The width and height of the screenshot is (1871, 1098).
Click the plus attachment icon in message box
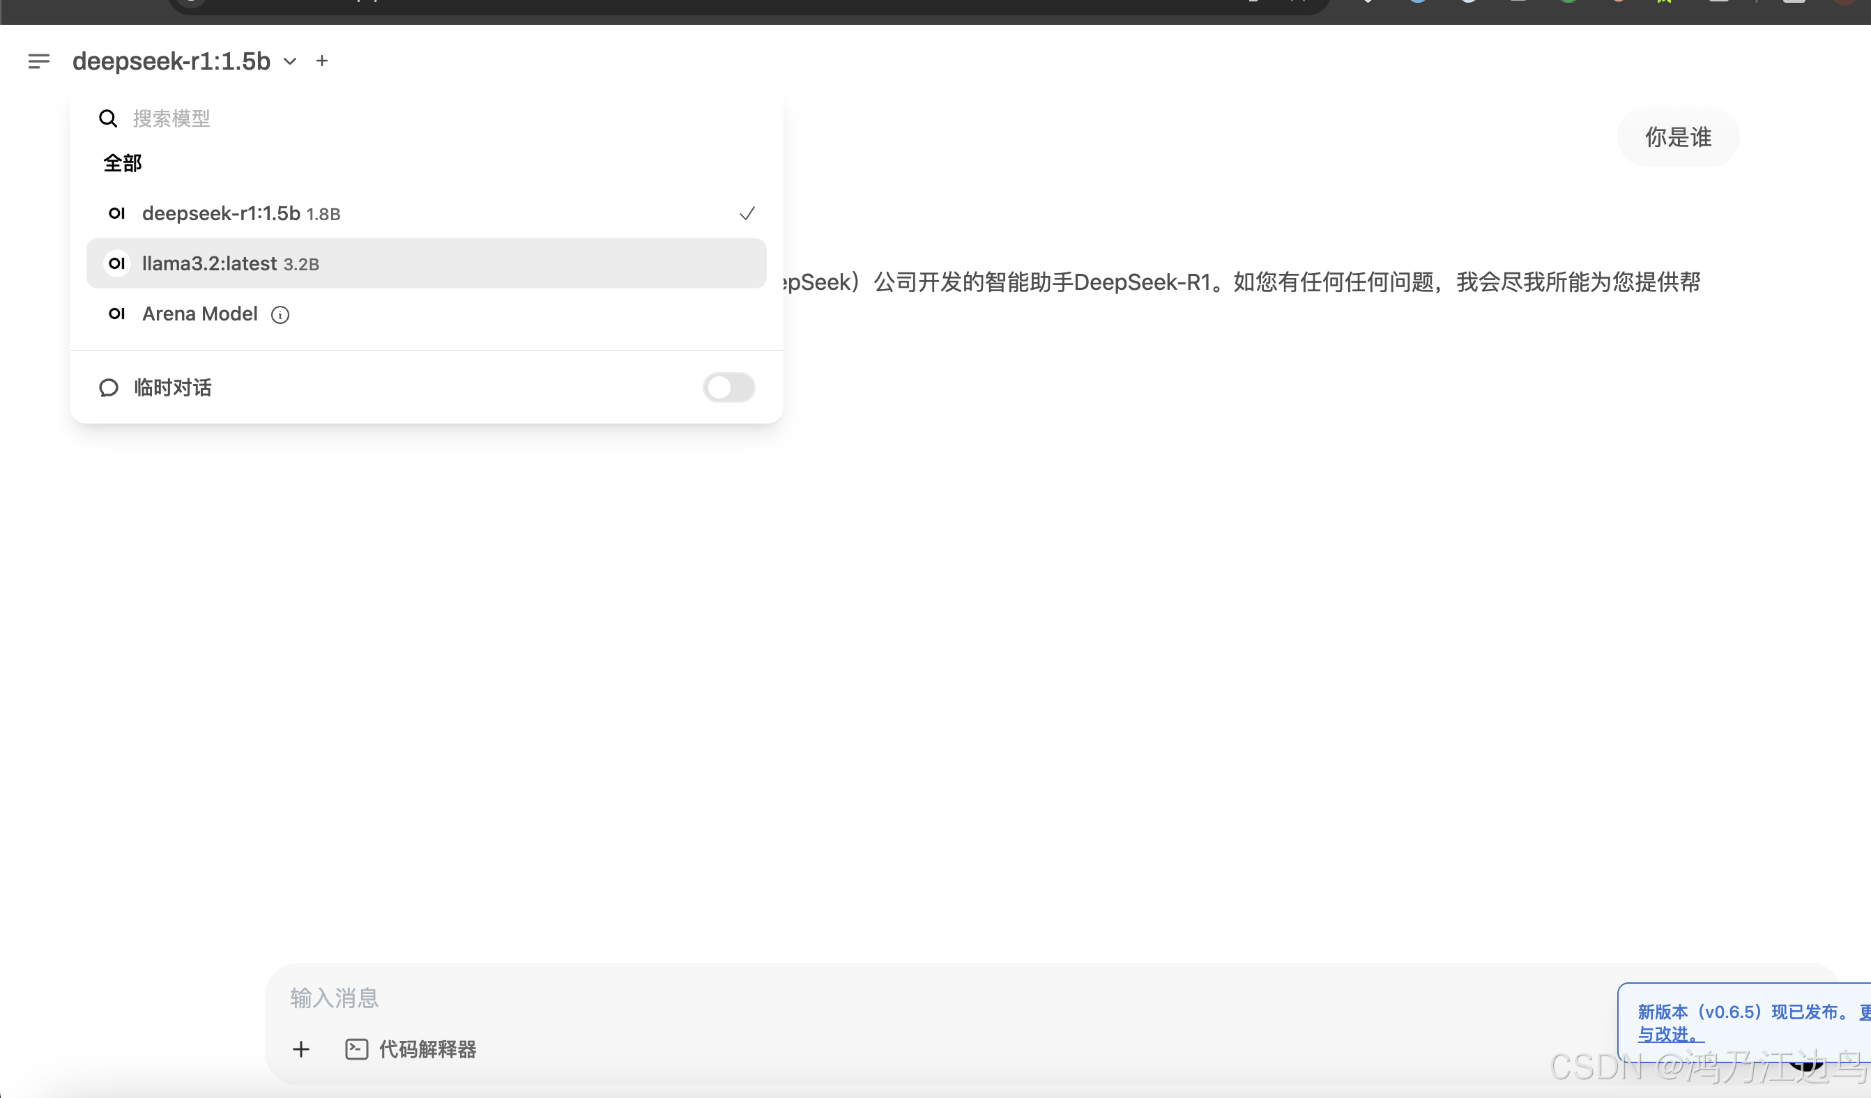pos(300,1049)
